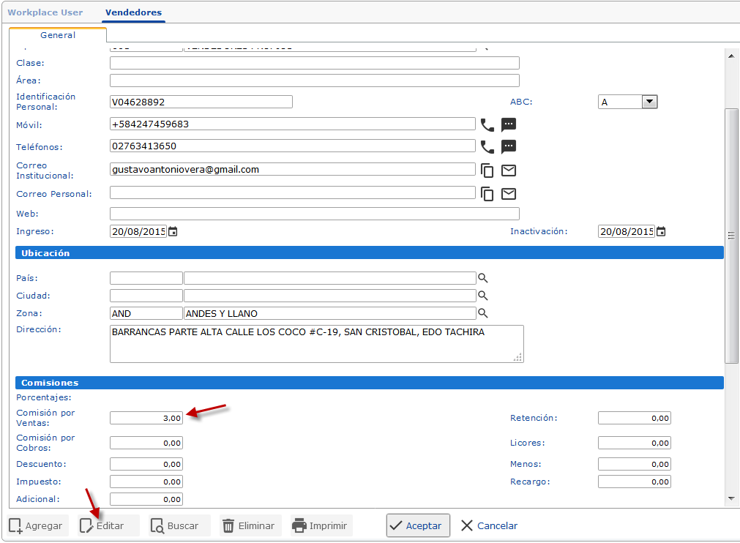Viewport: 740px width, 543px height.
Task: Search for a Zona with magnifier icon
Action: click(x=482, y=313)
